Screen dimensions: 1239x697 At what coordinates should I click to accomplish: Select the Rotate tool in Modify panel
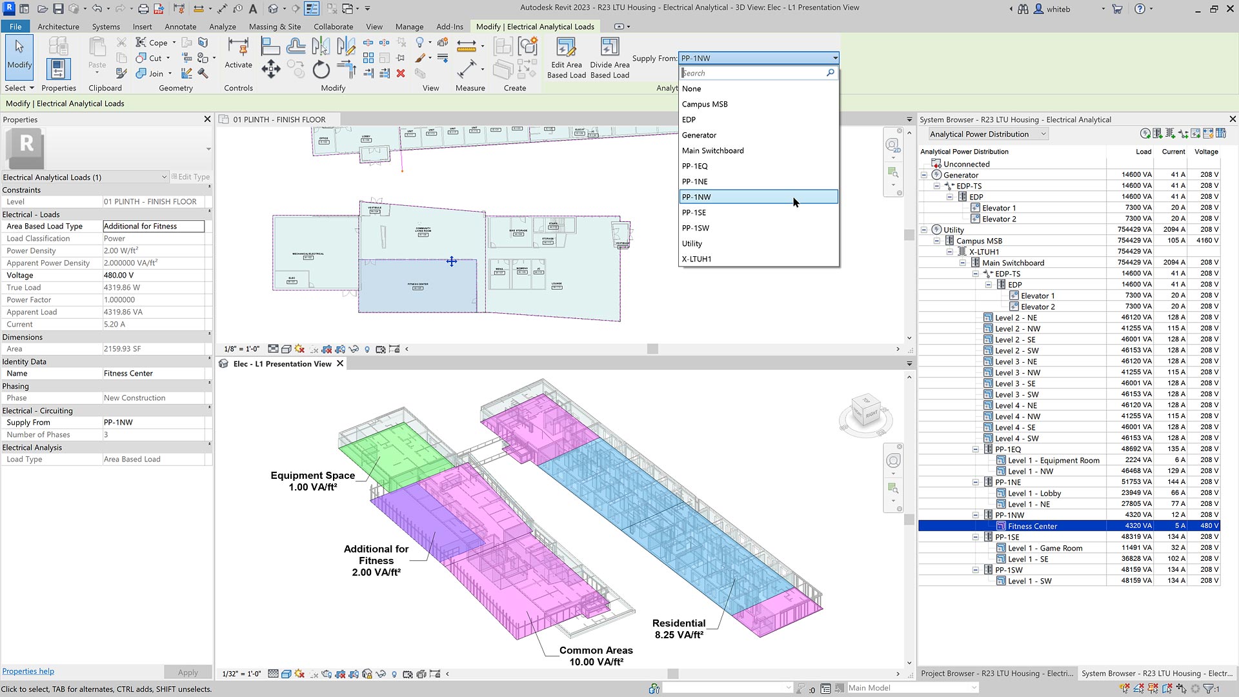[x=321, y=69]
